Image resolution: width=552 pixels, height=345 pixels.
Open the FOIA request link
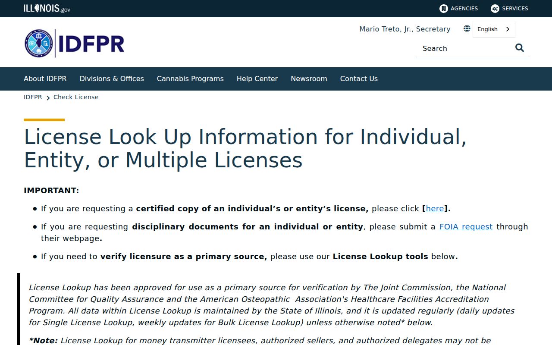coord(466,227)
